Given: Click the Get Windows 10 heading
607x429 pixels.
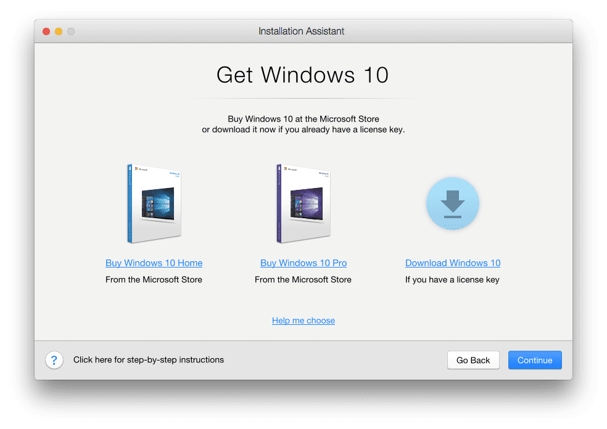Looking at the screenshot, I should [x=303, y=75].
